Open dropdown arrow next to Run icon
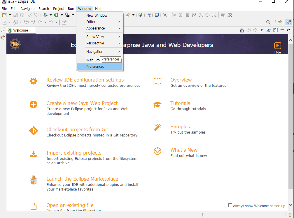Viewport: 294px width, 218px height. (62, 15)
